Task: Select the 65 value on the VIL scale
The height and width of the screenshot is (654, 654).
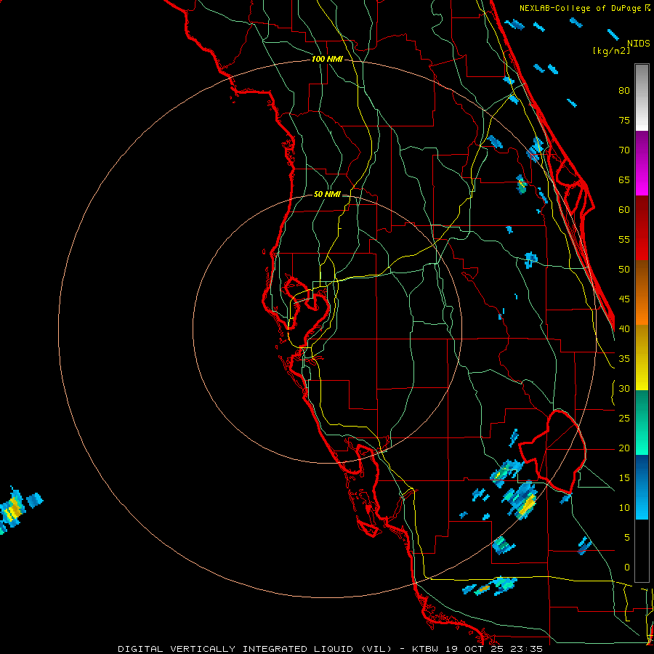Action: coord(624,179)
